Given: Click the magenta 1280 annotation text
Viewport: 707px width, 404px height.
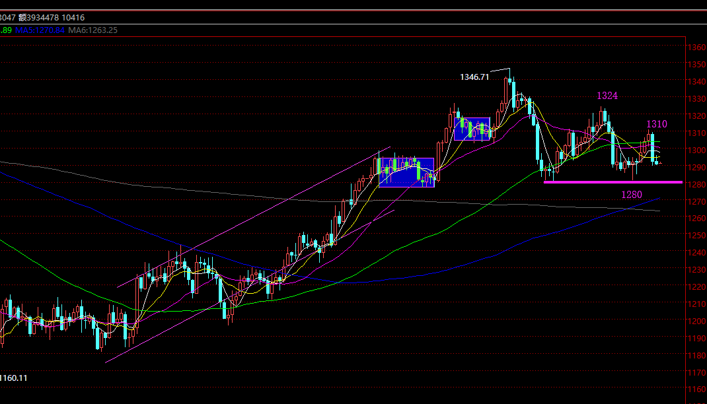Looking at the screenshot, I should (x=631, y=194).
